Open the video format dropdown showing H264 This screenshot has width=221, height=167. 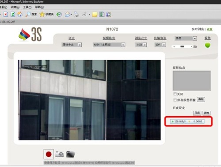click(x=109, y=45)
